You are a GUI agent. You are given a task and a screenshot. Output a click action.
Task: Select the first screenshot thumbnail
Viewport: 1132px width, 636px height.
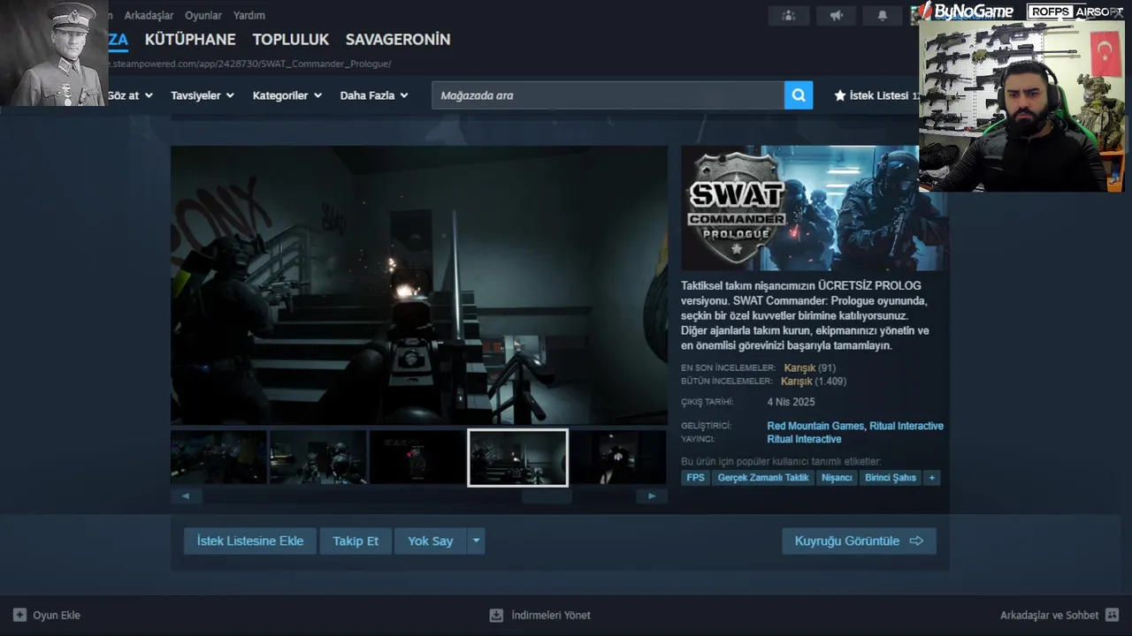click(x=218, y=458)
